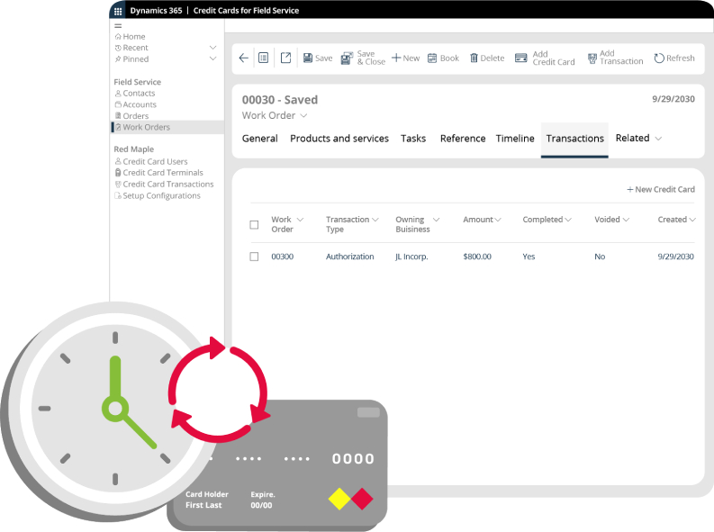Image resolution: width=714 pixels, height=532 pixels.
Task: Delete the record using trash icon
Action: (474, 58)
